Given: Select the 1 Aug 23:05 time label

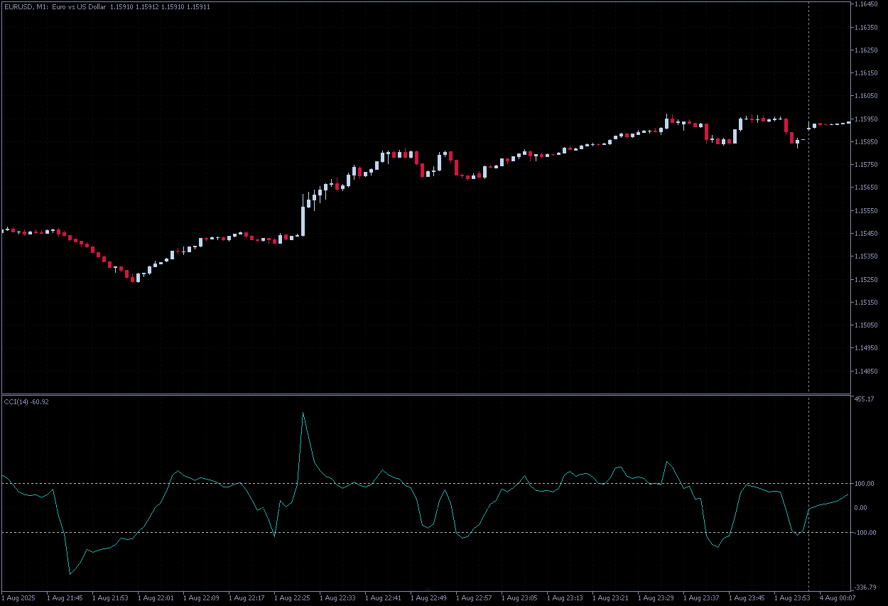Looking at the screenshot, I should tap(521, 598).
